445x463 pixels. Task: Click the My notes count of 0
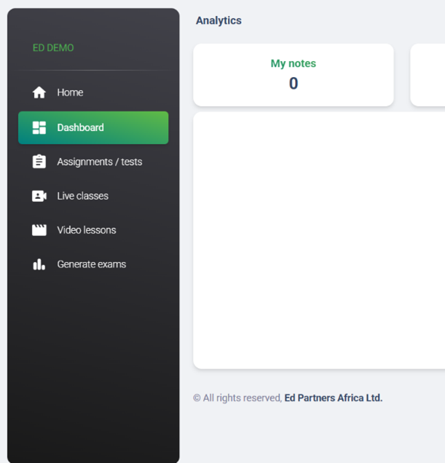click(293, 84)
